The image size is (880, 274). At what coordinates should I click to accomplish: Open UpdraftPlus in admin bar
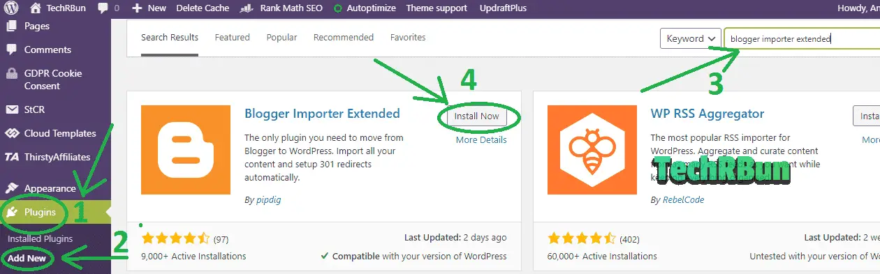click(504, 8)
